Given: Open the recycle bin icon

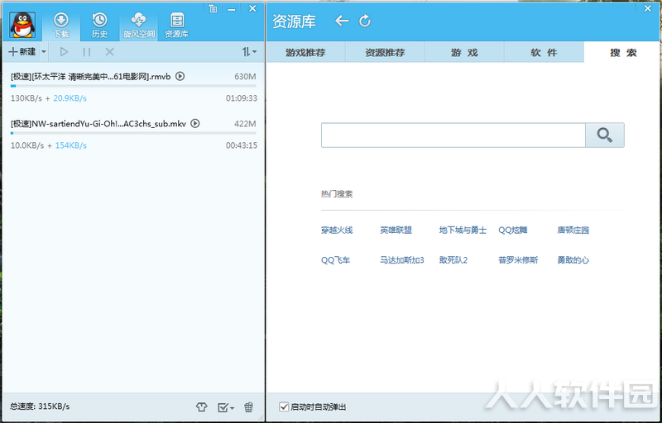Looking at the screenshot, I should coord(249,407).
